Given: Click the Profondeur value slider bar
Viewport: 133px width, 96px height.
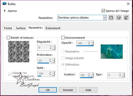Looking at the screenshot, I should tap(43, 63).
